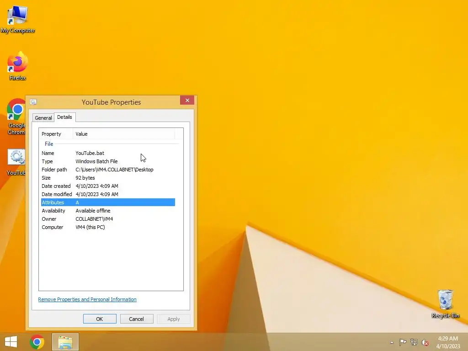
Task: Click the highlighted Attributes row
Action: tap(108, 202)
